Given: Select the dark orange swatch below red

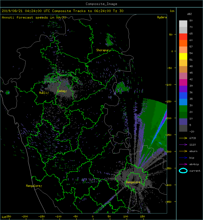Looking at the screenshot, I should [x=183, y=43].
